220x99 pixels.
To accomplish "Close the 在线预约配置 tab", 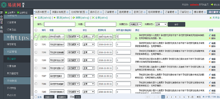I will point(87,12).
